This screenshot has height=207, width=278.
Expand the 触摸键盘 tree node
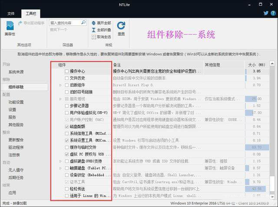60,168
